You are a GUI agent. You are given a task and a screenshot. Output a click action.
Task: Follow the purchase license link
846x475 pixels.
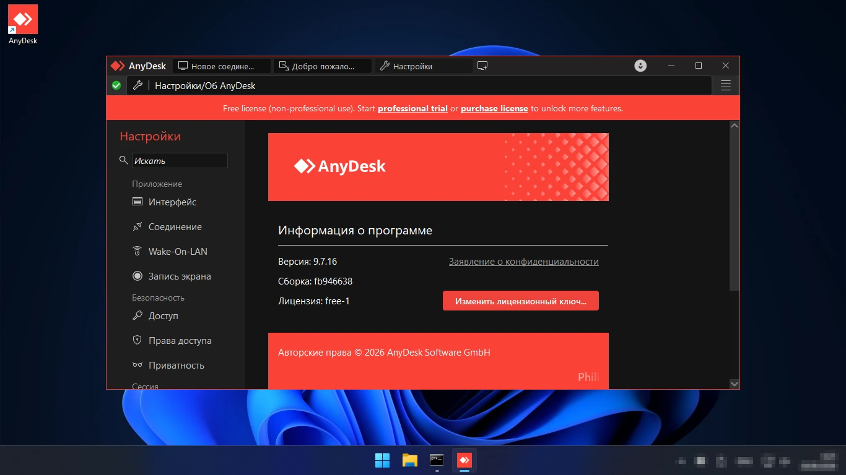click(x=494, y=108)
